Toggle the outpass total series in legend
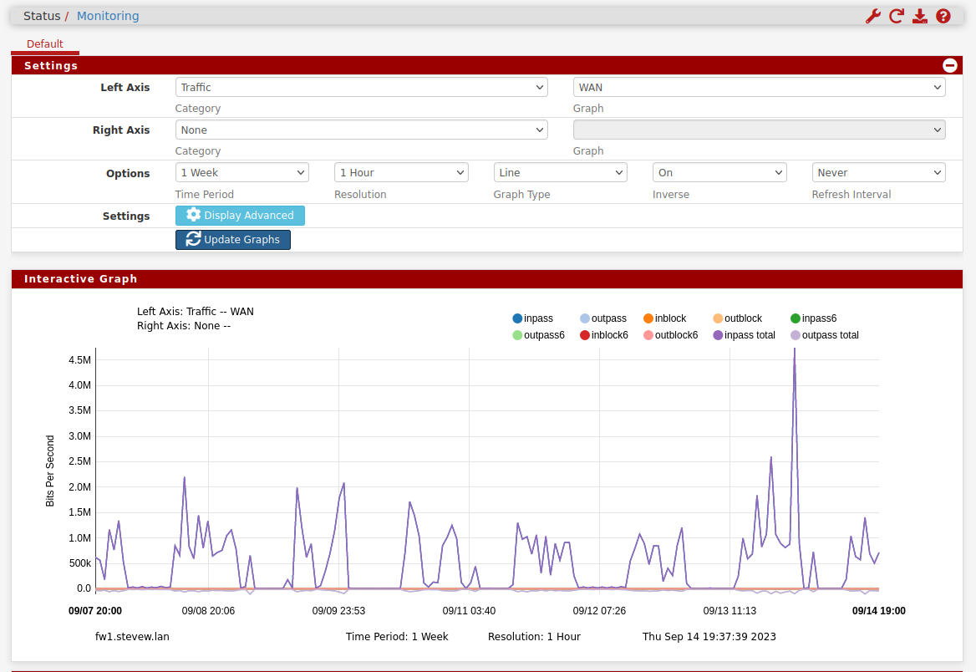This screenshot has width=976, height=672. point(825,335)
